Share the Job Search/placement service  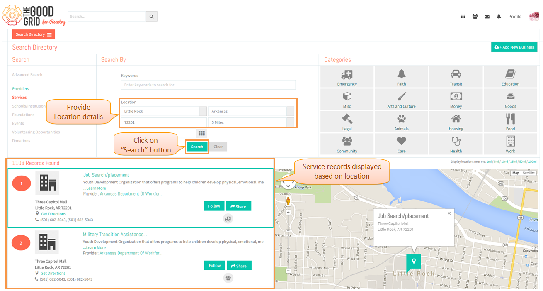click(x=239, y=206)
